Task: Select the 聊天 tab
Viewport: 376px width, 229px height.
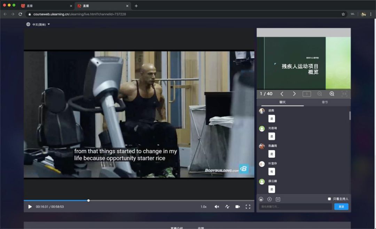Action: (x=282, y=102)
